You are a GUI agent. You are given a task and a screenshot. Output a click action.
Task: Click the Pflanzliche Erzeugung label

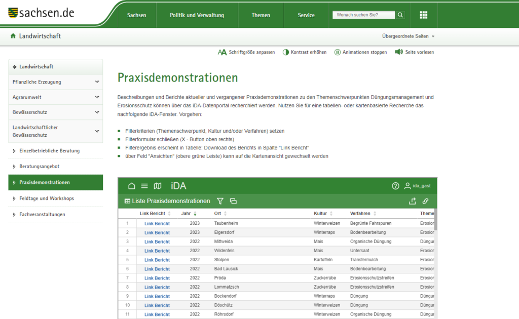coord(36,82)
